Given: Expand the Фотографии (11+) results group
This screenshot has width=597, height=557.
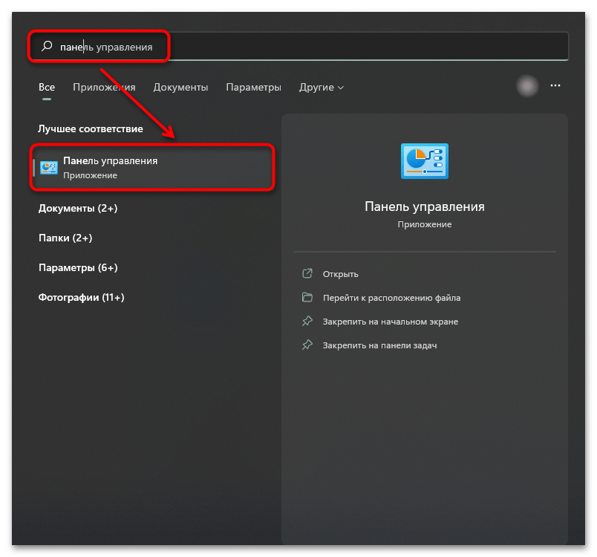Looking at the screenshot, I should coord(81,298).
